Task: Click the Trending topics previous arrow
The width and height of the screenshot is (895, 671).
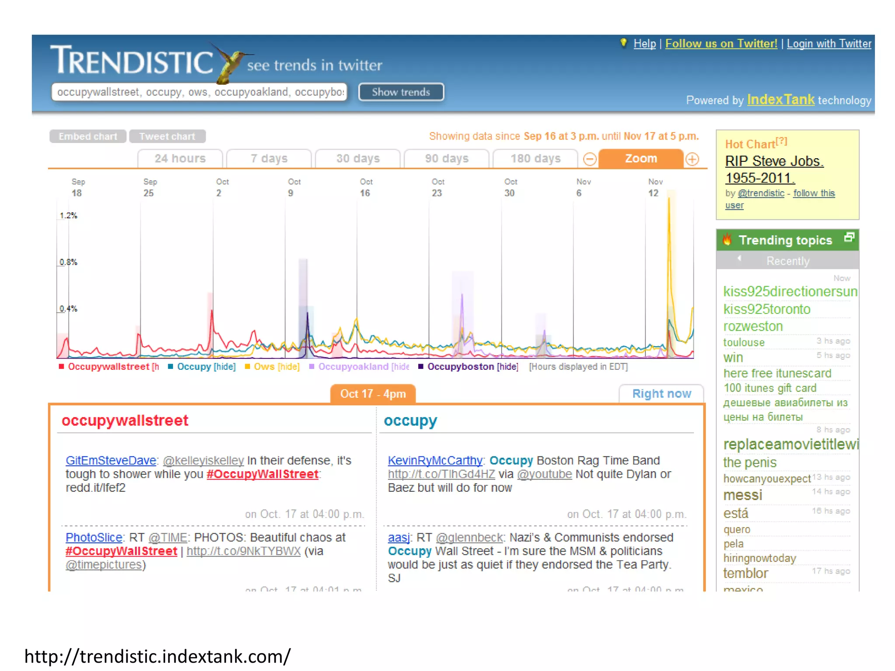Action: pos(739,258)
